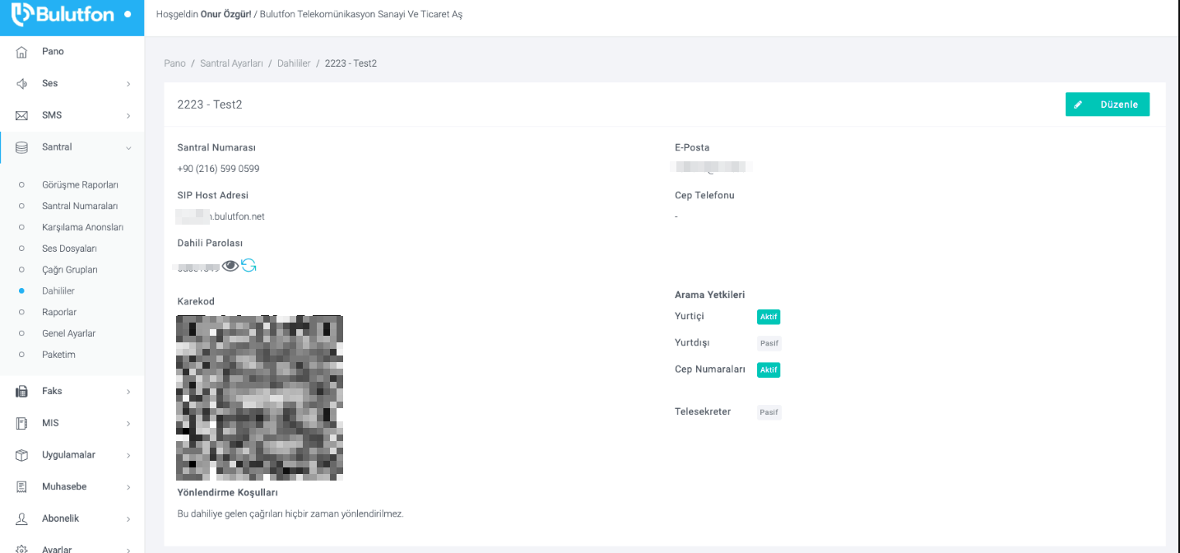The width and height of the screenshot is (1180, 553).
Task: Expand the MIS menu chevron
Action: click(128, 424)
